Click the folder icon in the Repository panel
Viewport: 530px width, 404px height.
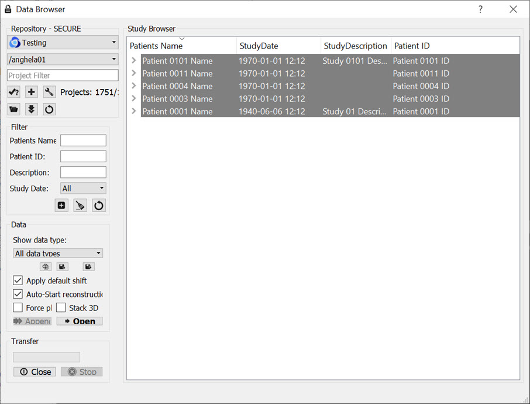point(14,109)
